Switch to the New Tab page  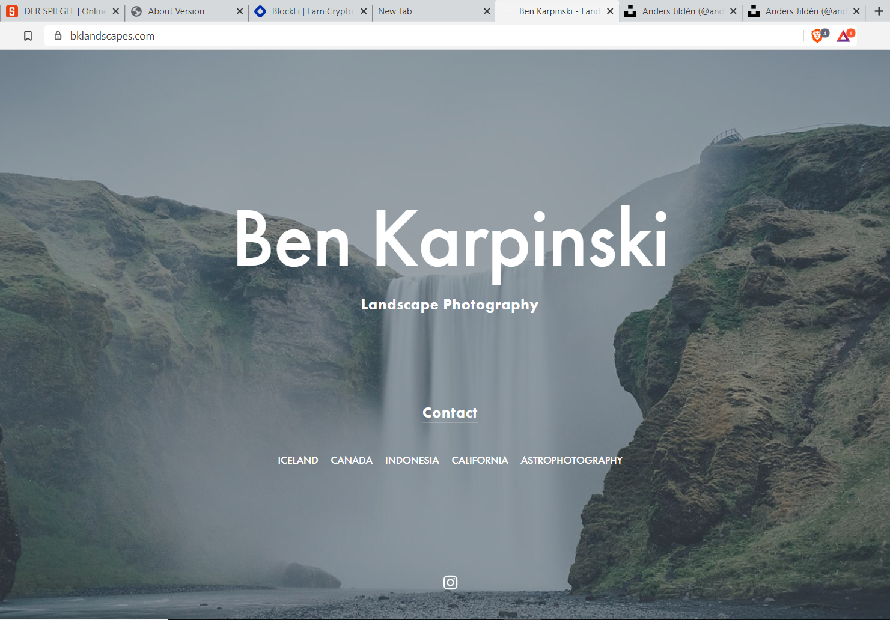421,11
